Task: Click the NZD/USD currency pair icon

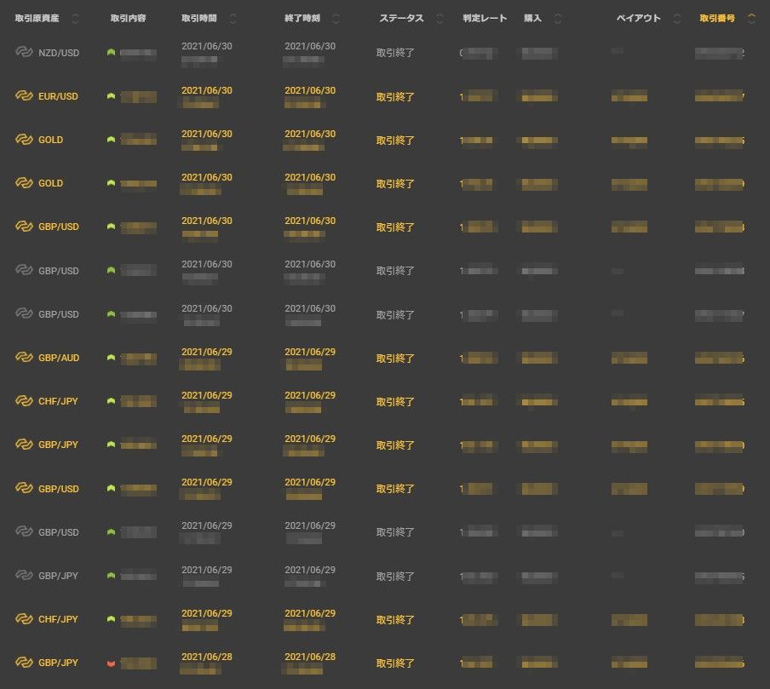Action: click(24, 53)
